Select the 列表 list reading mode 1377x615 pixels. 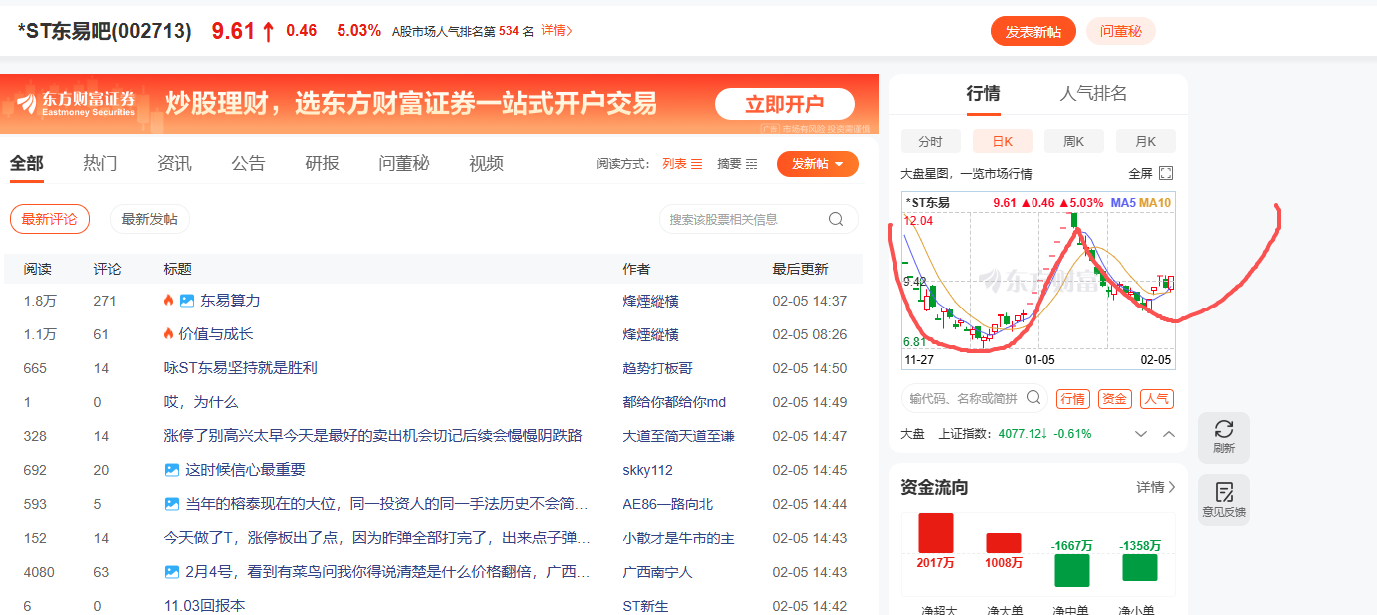(682, 164)
